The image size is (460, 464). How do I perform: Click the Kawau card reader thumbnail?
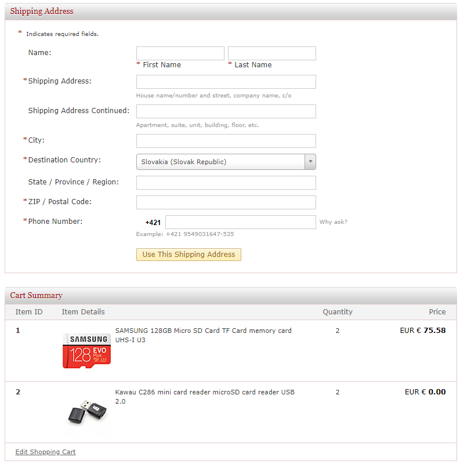tap(87, 411)
